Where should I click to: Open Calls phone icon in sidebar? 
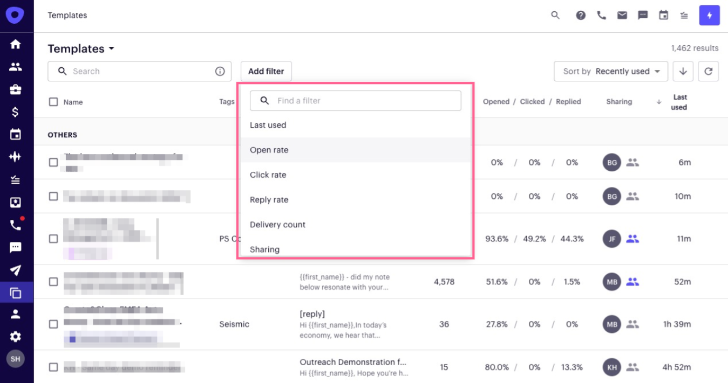[16, 225]
